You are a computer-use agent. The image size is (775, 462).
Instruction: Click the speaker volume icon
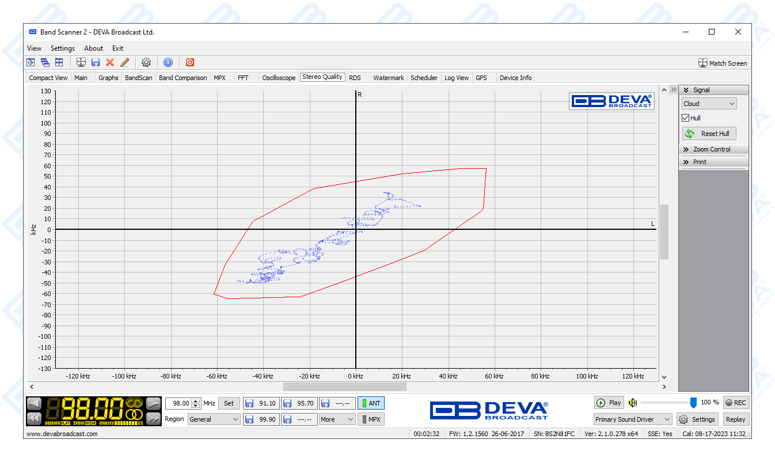[x=633, y=403]
